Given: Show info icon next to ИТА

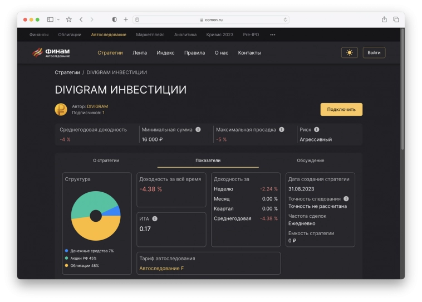Looking at the screenshot, I should coord(155,219).
